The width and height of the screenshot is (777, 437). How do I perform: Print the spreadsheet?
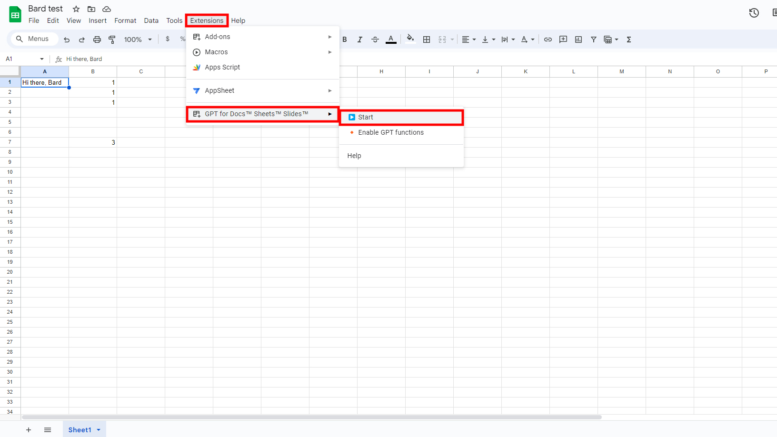point(97,40)
